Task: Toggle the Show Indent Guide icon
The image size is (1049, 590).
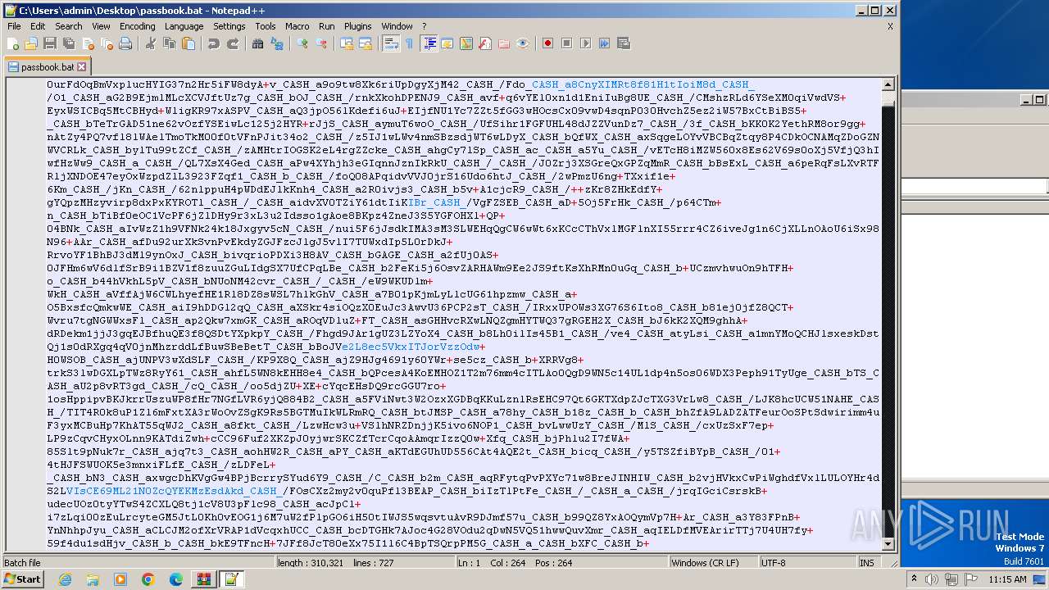Action: tap(429, 43)
